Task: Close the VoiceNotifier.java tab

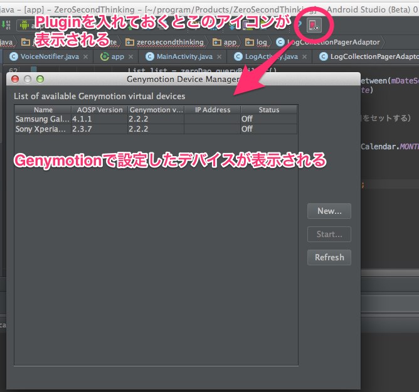Action: pyautogui.click(x=85, y=57)
